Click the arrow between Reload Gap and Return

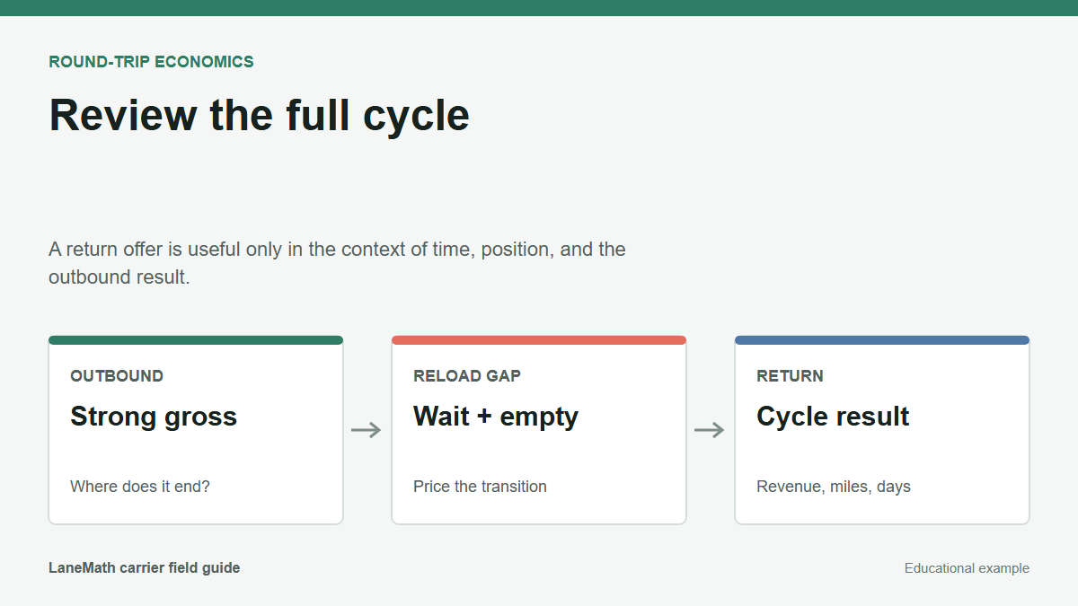710,430
